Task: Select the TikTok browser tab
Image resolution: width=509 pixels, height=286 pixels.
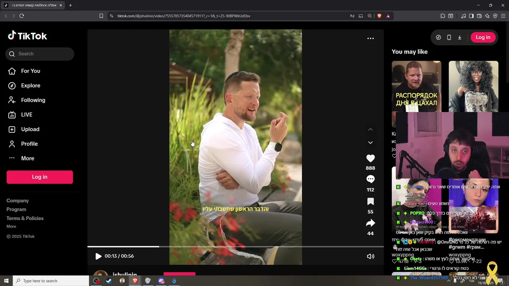Action: tap(33, 5)
